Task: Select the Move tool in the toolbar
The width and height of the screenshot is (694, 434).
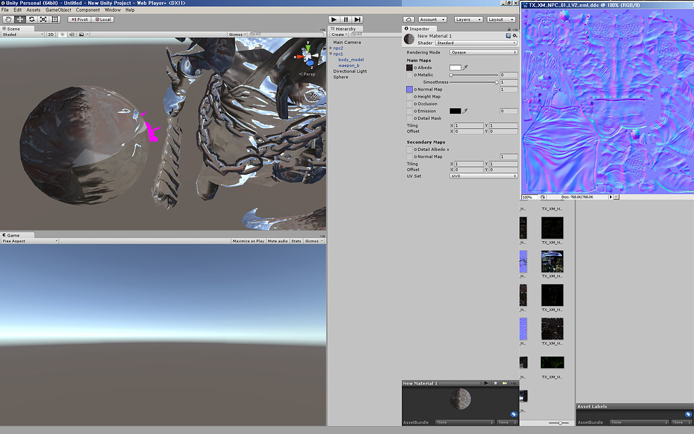Action: pyautogui.click(x=20, y=20)
